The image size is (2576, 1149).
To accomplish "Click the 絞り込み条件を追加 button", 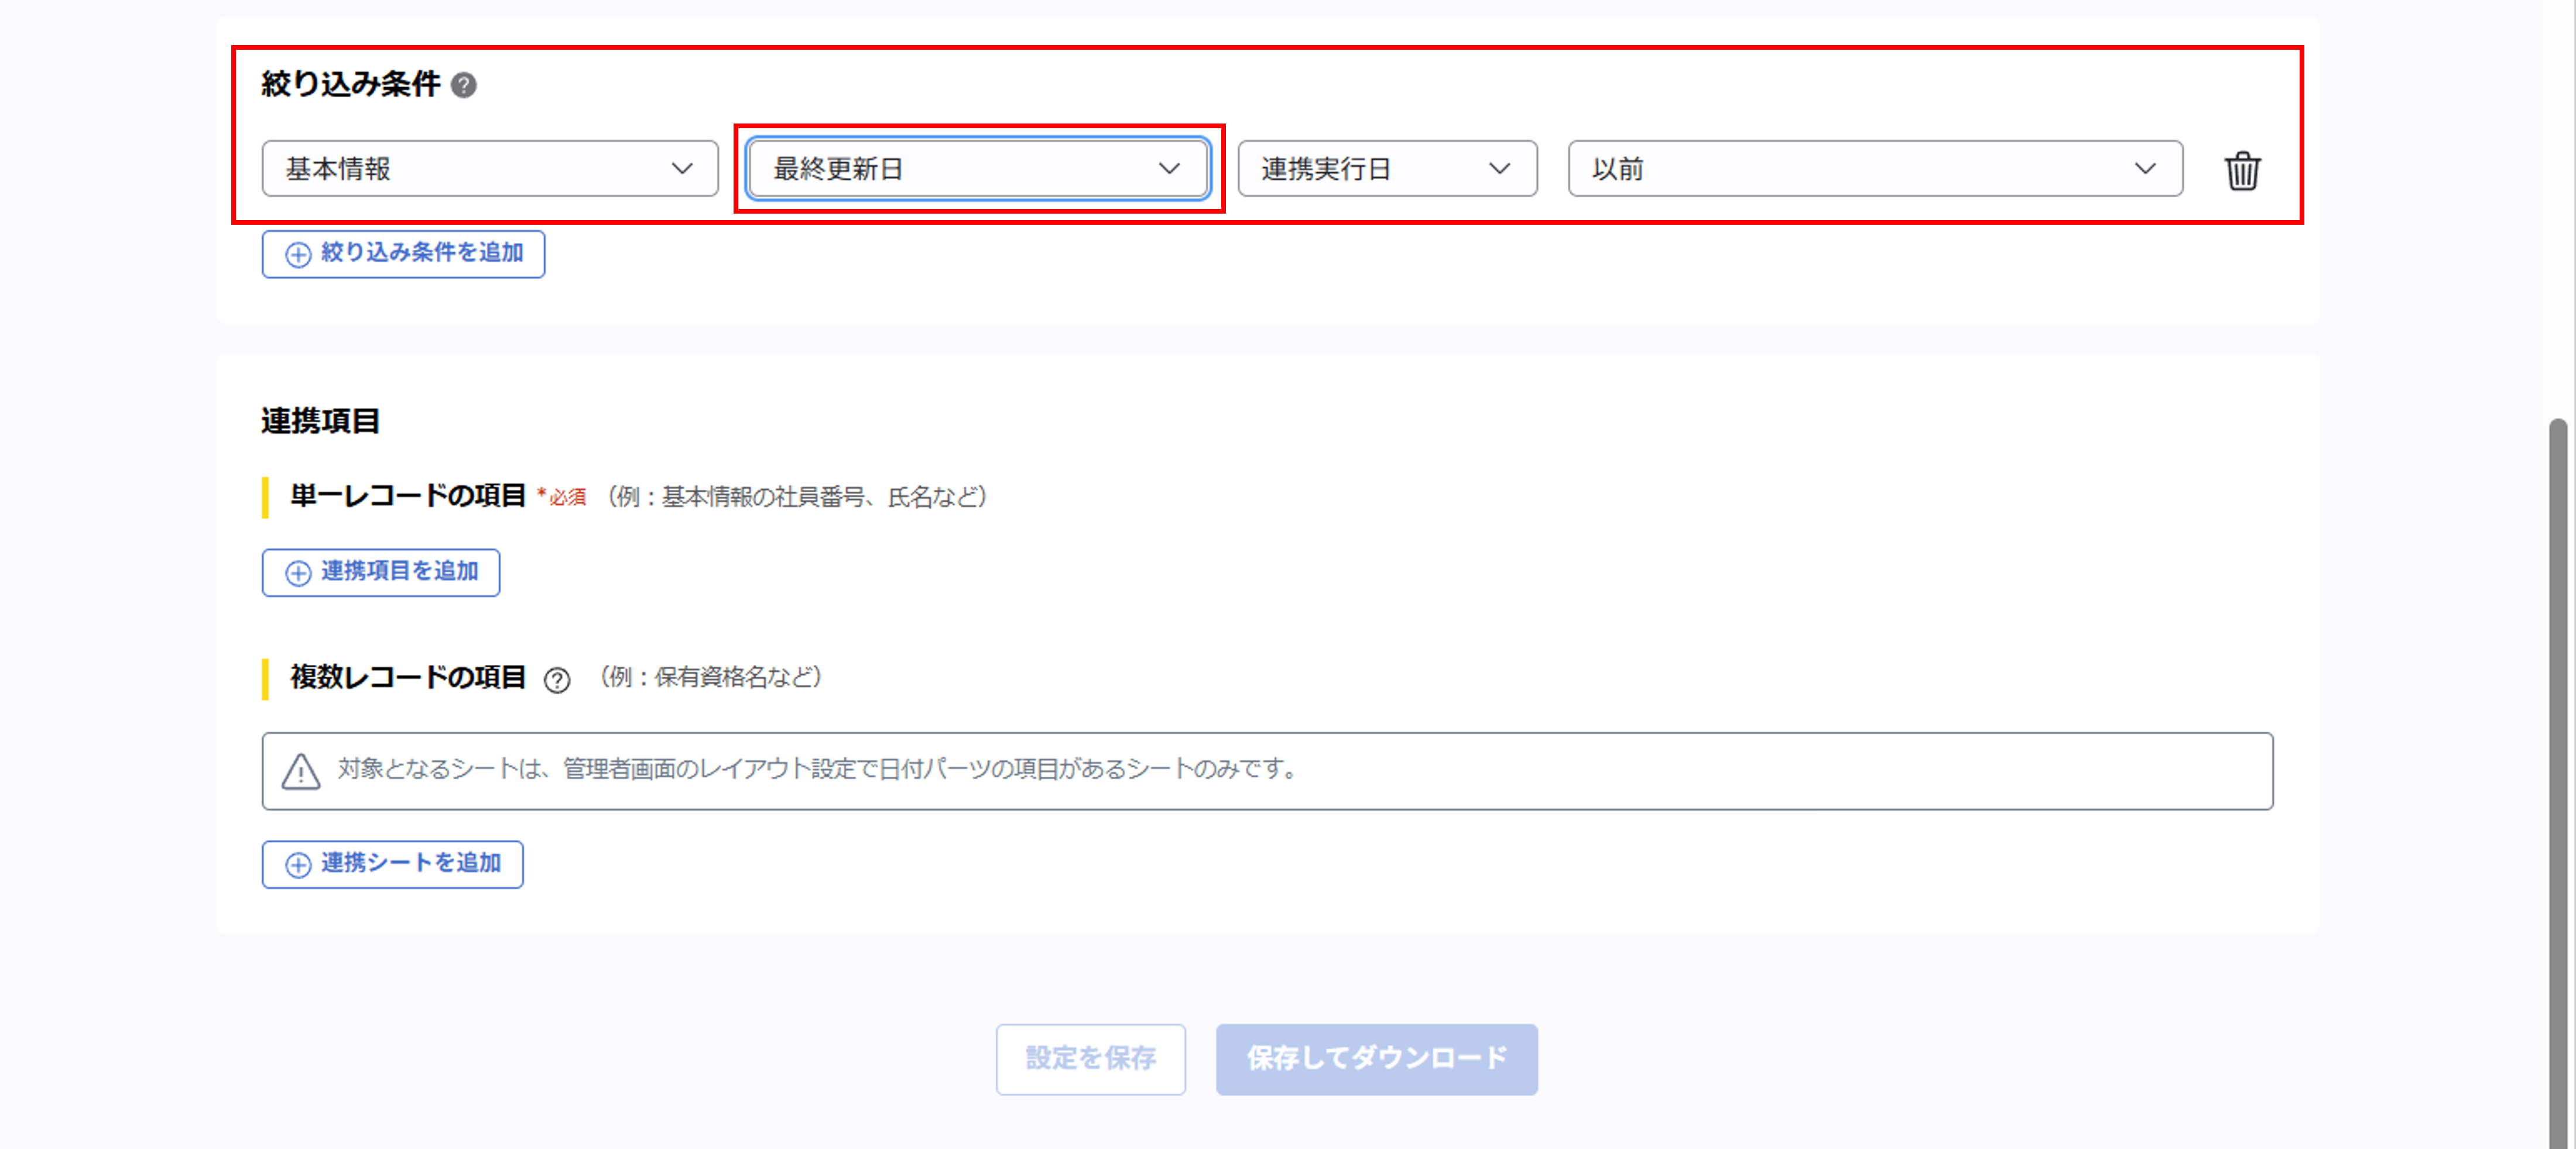I will 402,254.
